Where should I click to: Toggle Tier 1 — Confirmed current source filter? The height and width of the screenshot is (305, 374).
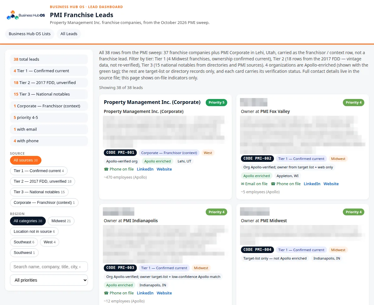click(39, 171)
